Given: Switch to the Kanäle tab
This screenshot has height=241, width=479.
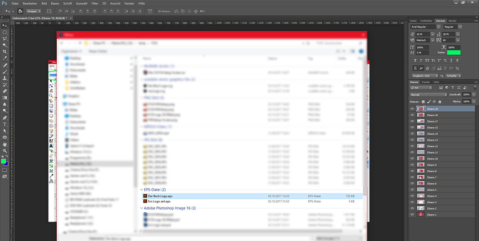Looking at the screenshot, I should coord(426,82).
